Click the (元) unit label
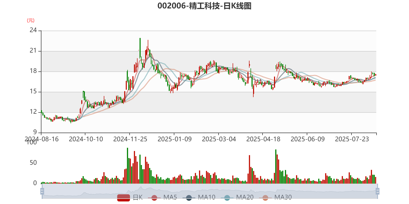This screenshot has height=204, width=409. [x=31, y=20]
